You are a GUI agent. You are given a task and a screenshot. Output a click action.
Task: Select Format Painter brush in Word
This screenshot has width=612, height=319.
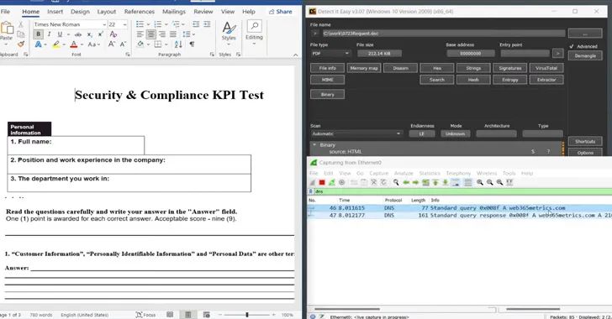click(x=21, y=44)
